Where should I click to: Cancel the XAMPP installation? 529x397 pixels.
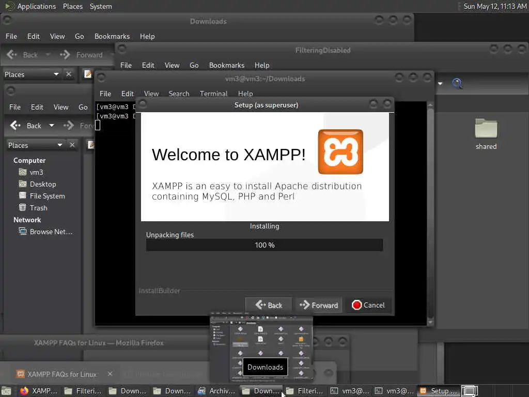[368, 305]
